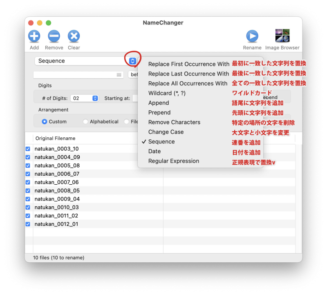Uncheck the checkbox beside natukan_0012_01
The image size is (327, 295).
pyautogui.click(x=27, y=224)
